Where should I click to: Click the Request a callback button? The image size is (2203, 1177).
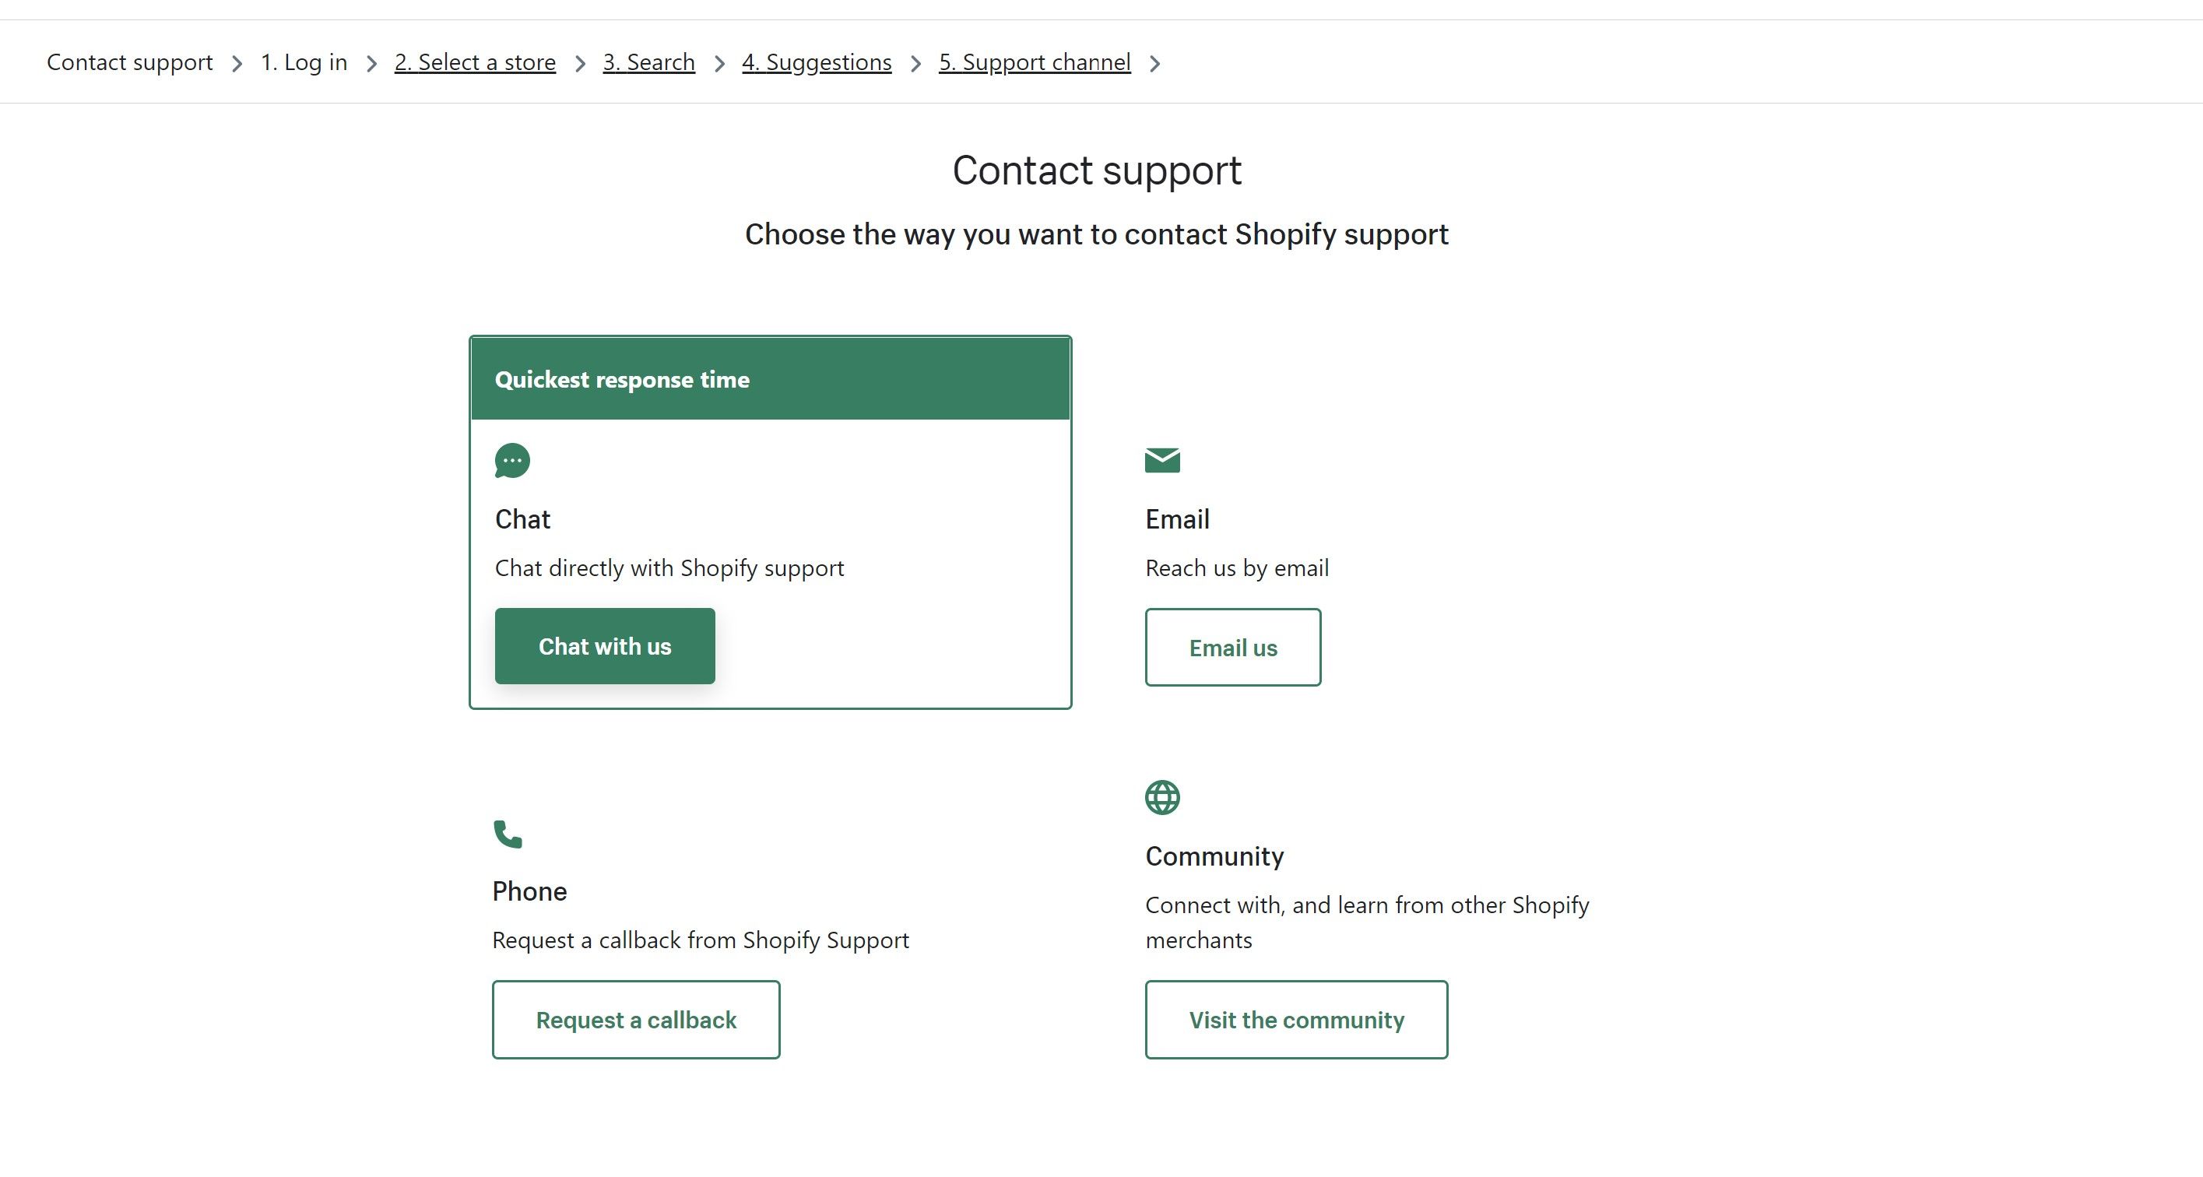tap(635, 1020)
